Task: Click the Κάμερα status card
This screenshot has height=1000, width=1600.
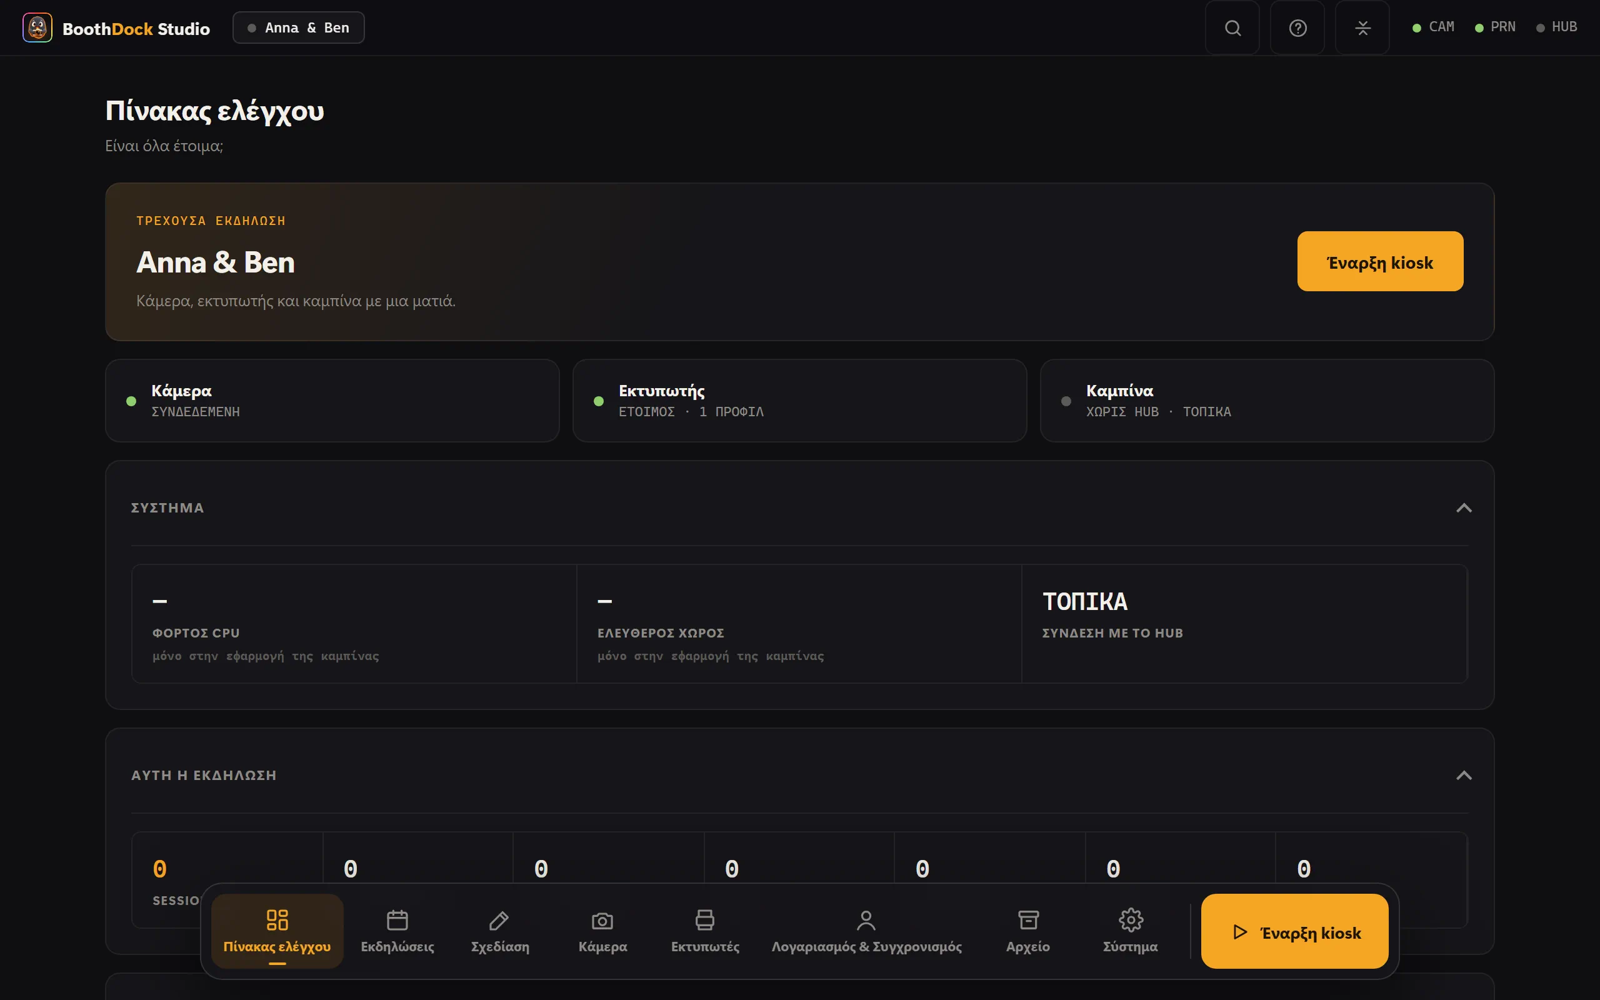Action: (x=332, y=401)
